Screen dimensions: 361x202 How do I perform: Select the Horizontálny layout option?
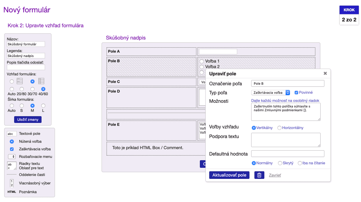[279, 128]
